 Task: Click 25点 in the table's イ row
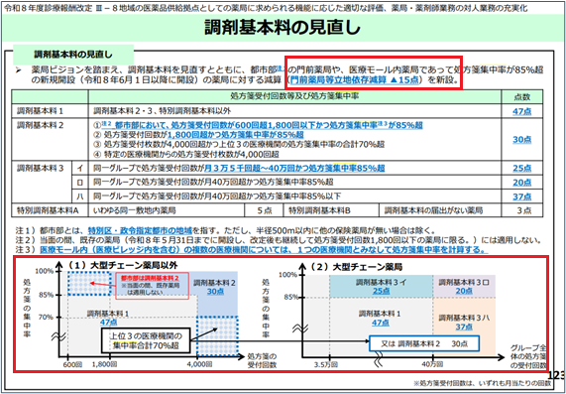pyautogui.click(x=522, y=168)
